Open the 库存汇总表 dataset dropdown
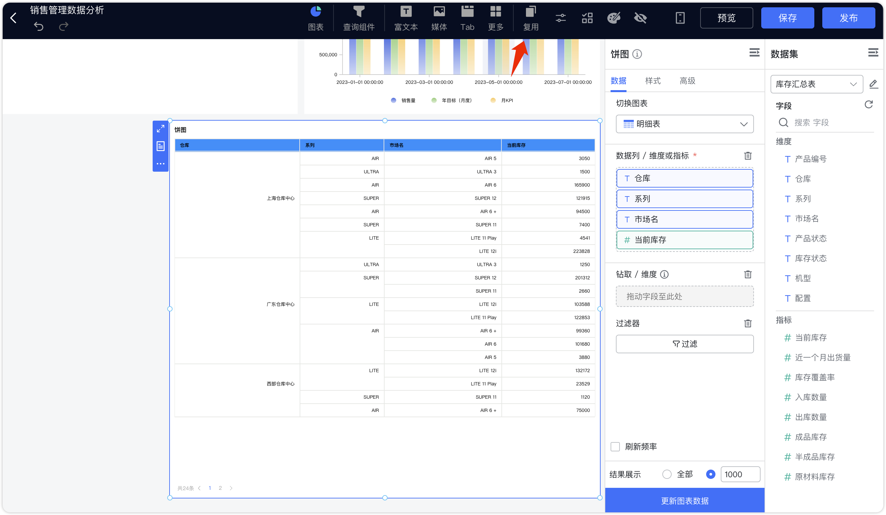Screen dimensions: 886x515 [x=816, y=84]
